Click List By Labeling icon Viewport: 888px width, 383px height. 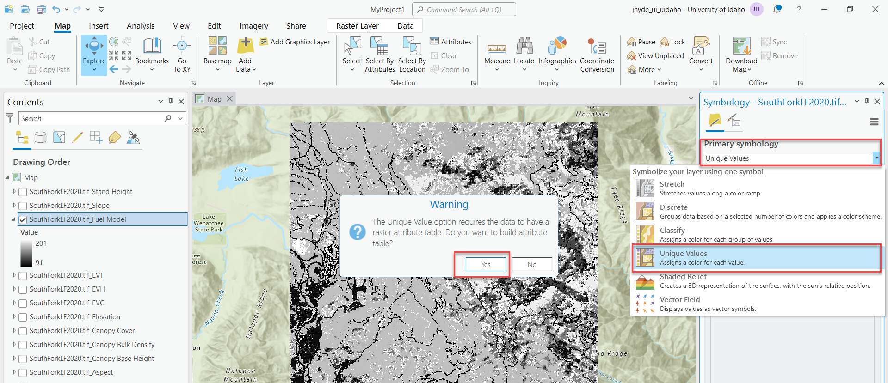115,137
